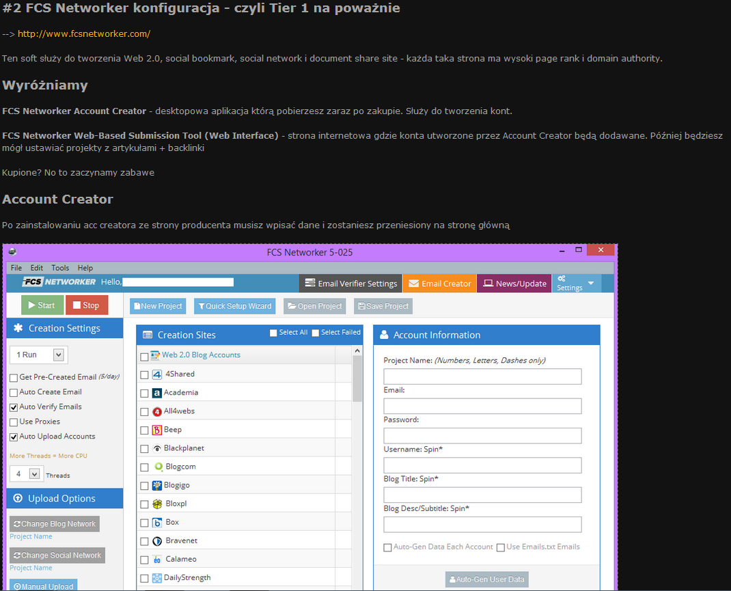This screenshot has height=591, width=731.
Task: Check Auto-Gen Data Each Account
Action: click(388, 548)
